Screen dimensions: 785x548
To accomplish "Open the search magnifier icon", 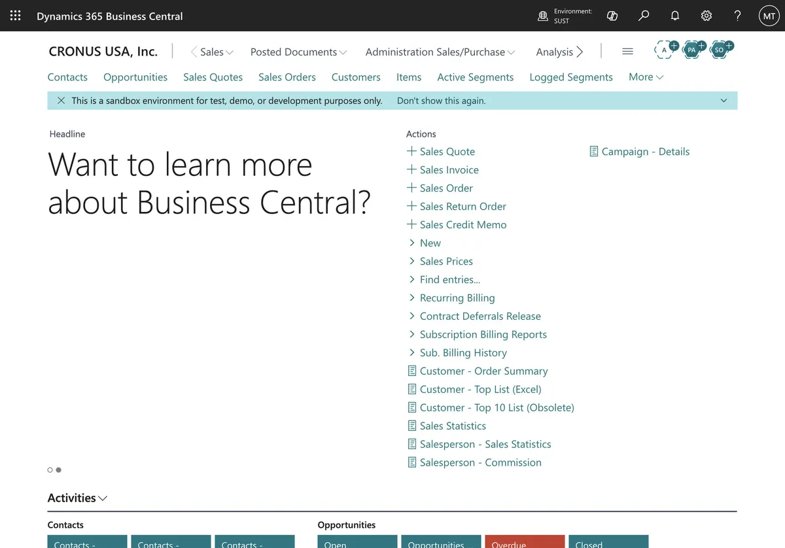I will 644,16.
